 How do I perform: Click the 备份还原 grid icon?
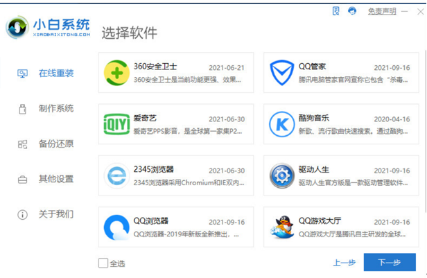click(22, 144)
